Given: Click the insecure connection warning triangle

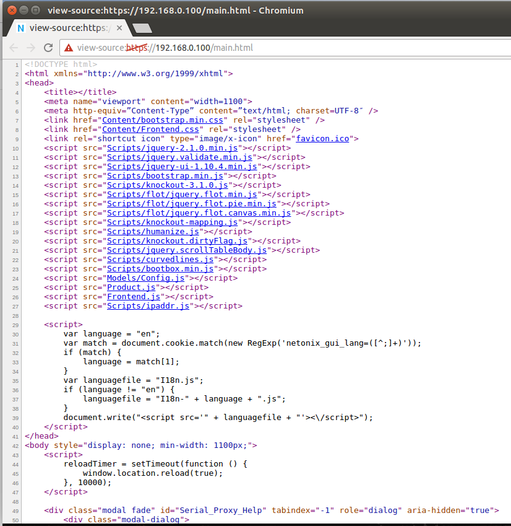Looking at the screenshot, I should [69, 48].
